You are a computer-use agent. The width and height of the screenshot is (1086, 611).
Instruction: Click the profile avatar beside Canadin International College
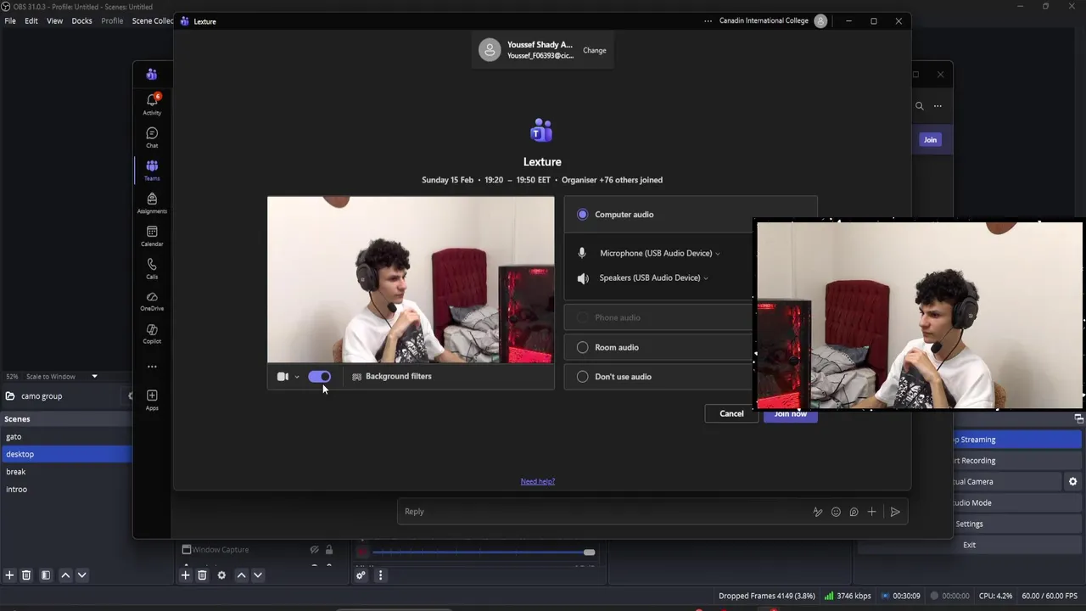820,21
